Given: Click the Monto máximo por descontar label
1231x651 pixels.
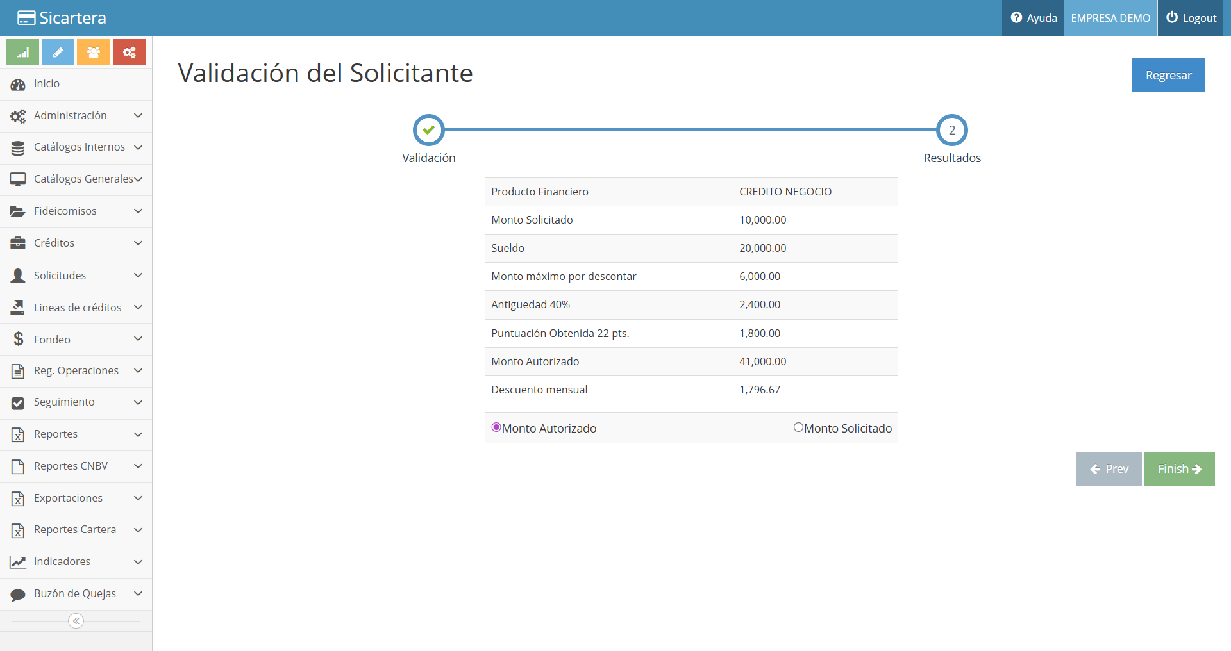Looking at the screenshot, I should (x=564, y=276).
